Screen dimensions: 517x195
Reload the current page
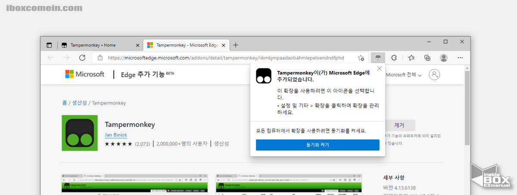(x=81, y=58)
